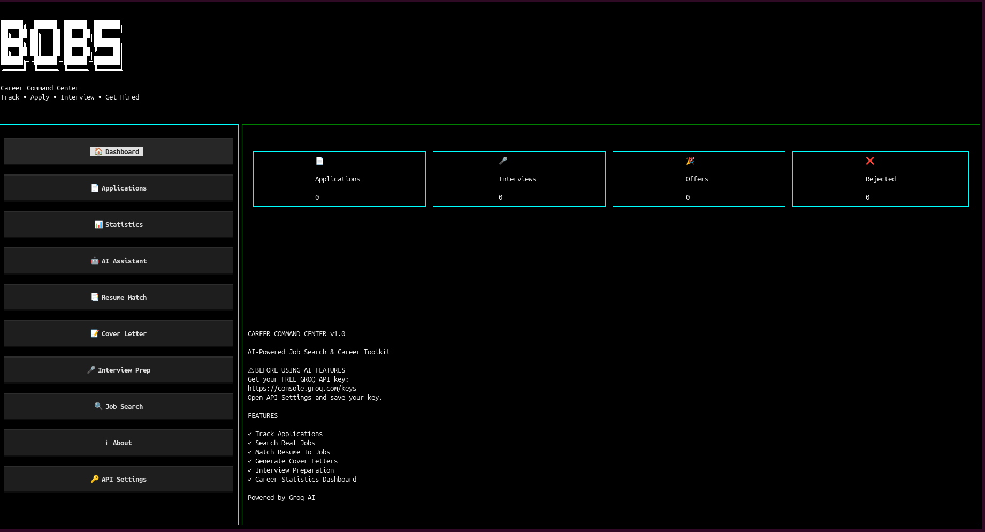This screenshot has height=532, width=985.
Task: Select the Rejected stat card label
Action: [x=881, y=179]
